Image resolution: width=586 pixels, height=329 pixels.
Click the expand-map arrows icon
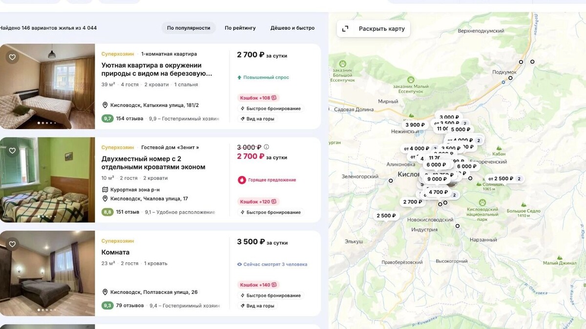coord(345,29)
